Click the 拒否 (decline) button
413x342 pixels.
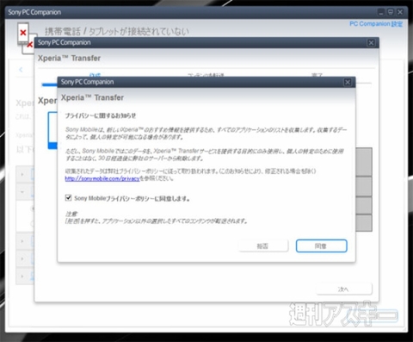point(263,246)
